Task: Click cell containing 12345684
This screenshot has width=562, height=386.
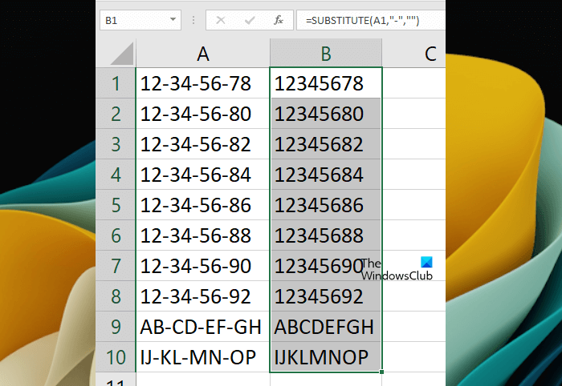Action: tap(326, 175)
